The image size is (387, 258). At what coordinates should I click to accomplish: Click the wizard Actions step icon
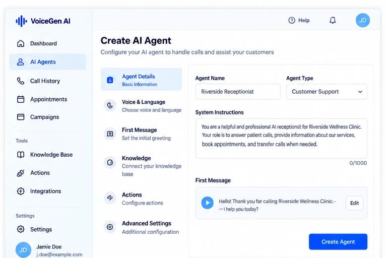(x=110, y=198)
